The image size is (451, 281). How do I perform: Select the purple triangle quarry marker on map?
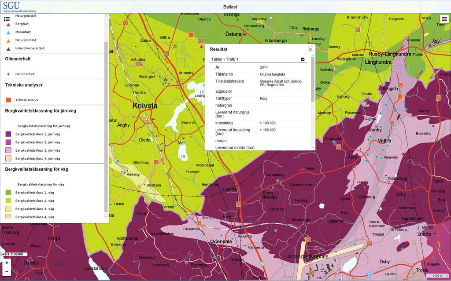(201, 46)
